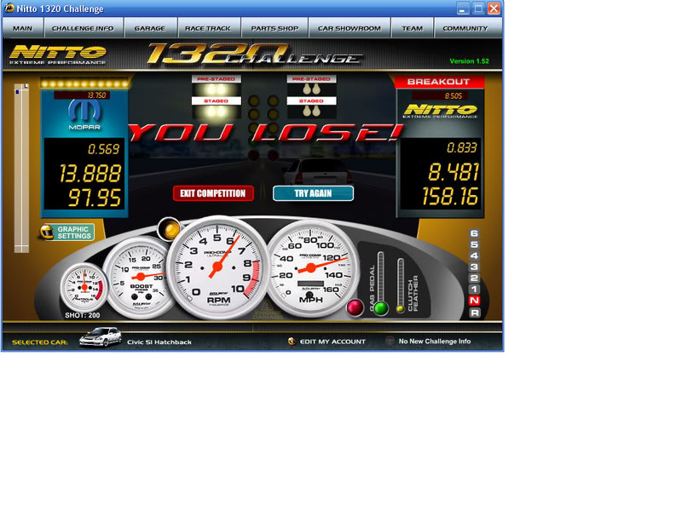Click the red brake light button

pyautogui.click(x=355, y=307)
